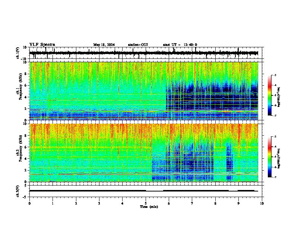Viewport: 295px width, 228px height.
Task: Click time axis tick label "0"
Action: [29, 203]
